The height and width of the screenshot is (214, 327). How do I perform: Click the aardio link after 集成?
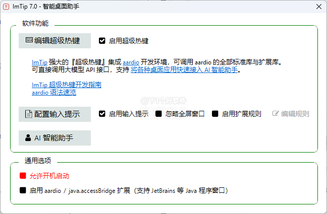(x=130, y=62)
